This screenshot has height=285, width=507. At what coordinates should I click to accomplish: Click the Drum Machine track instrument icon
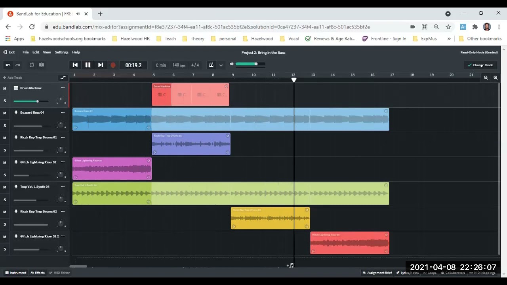[16, 88]
